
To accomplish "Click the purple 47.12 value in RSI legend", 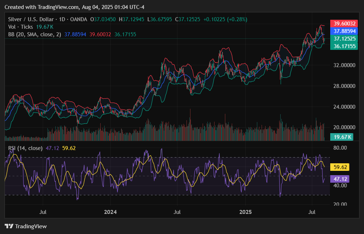I will pyautogui.click(x=52, y=148).
